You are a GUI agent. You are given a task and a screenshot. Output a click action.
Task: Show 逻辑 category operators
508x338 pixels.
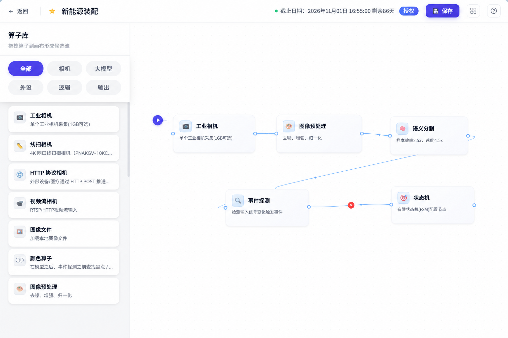[x=64, y=87]
